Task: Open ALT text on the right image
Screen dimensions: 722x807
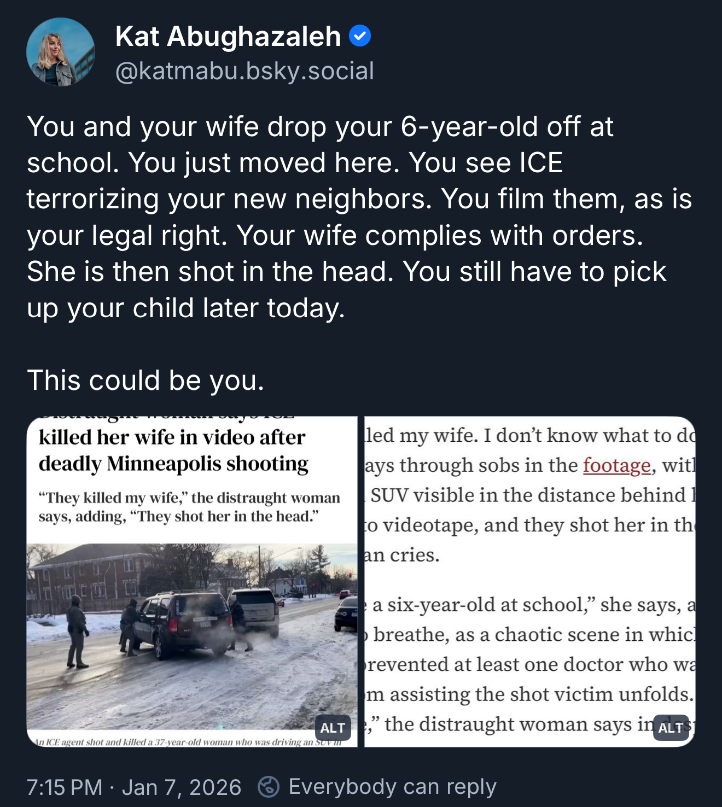Action: point(671,728)
